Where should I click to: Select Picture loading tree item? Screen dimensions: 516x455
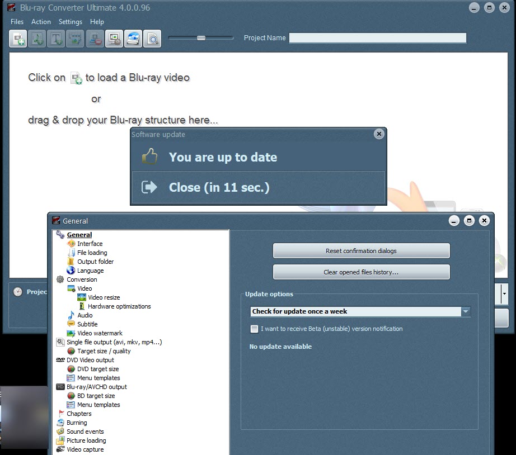(86, 440)
